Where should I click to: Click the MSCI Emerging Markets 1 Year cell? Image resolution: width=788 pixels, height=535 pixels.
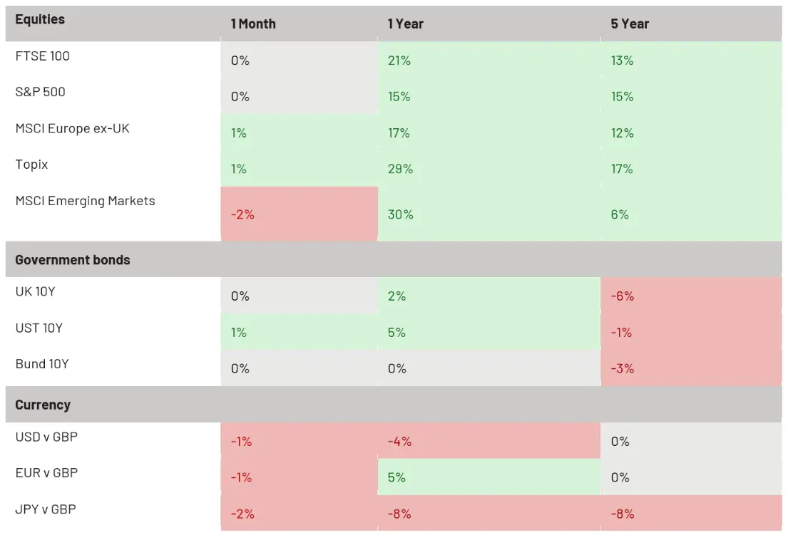(401, 214)
